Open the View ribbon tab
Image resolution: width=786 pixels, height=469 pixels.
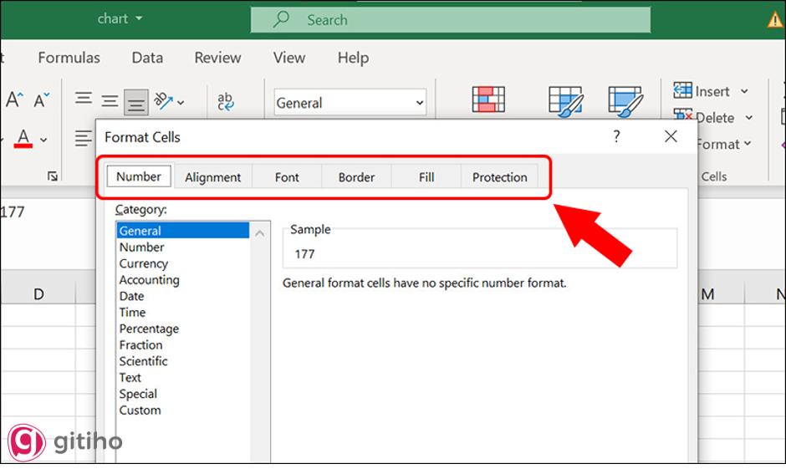[289, 58]
